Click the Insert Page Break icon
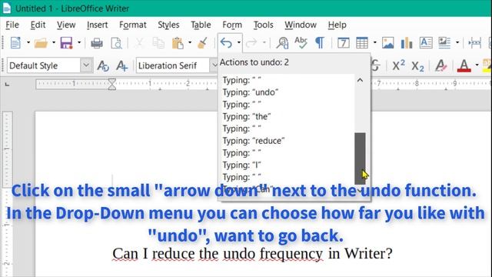Viewport: 492px width, 277px height. coord(474,43)
